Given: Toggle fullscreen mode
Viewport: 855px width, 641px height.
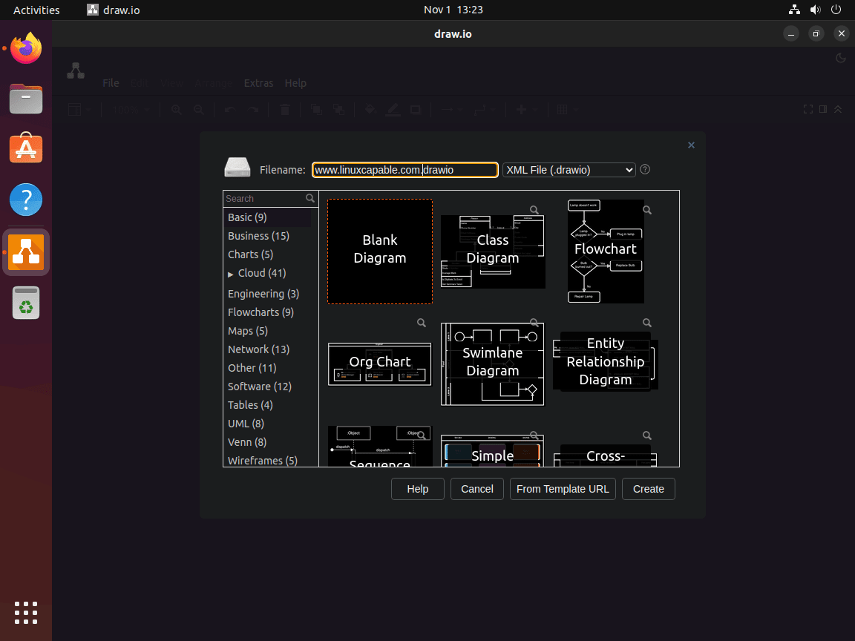Looking at the screenshot, I should [808, 109].
